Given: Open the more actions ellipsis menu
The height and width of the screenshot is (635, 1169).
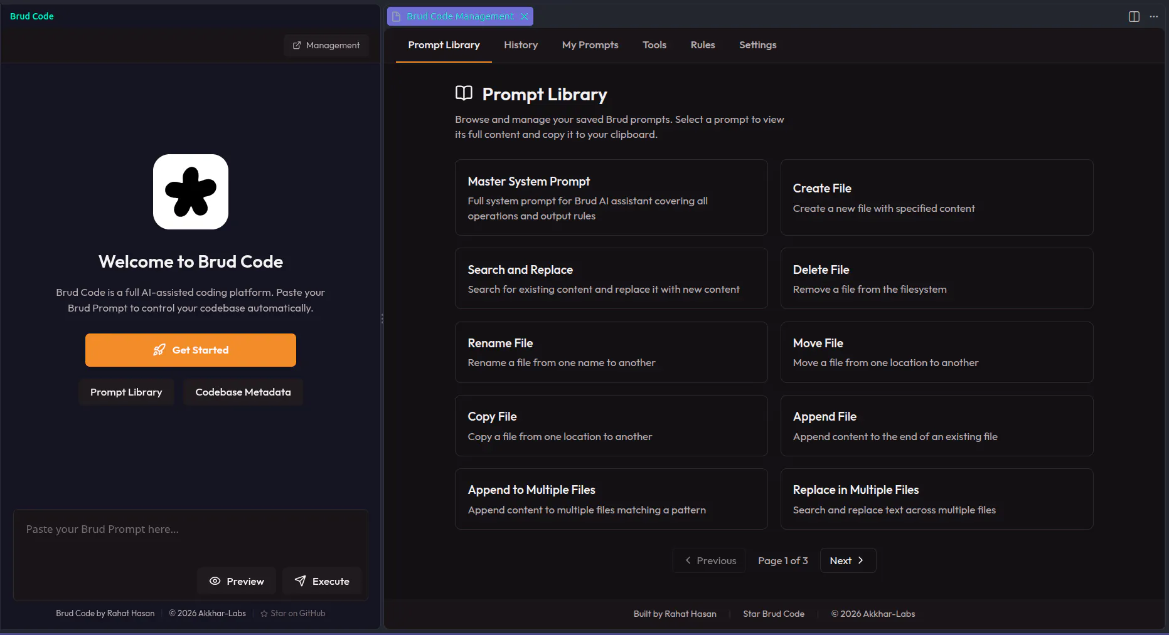Looking at the screenshot, I should pos(1154,17).
